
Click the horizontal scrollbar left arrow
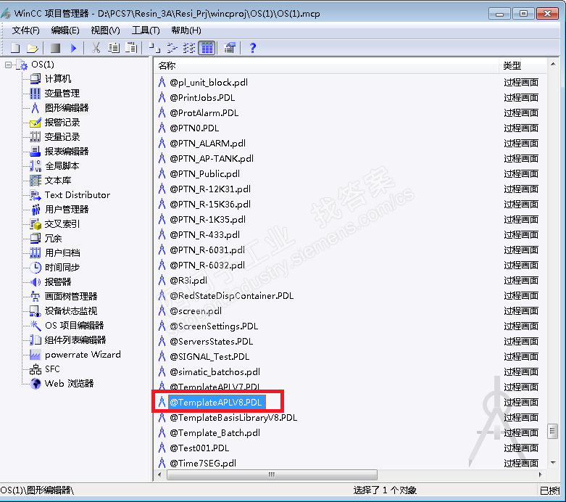pos(160,474)
